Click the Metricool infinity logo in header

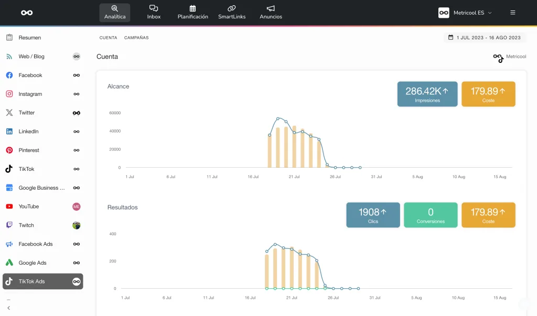27,13
